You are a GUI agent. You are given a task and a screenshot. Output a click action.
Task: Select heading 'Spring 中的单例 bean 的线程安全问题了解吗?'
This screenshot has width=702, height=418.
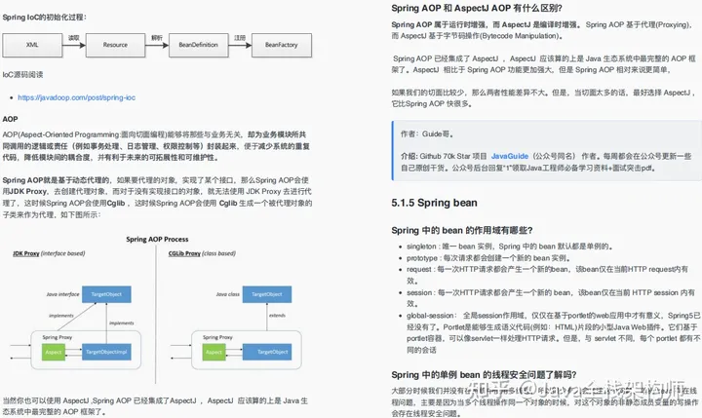(484, 374)
